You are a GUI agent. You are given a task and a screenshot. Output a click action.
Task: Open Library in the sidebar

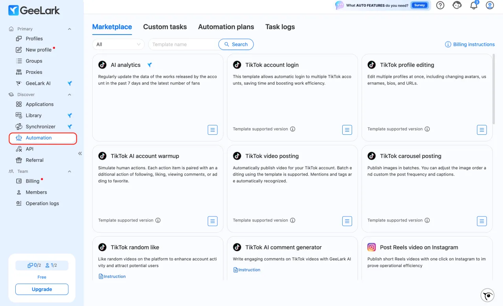[33, 115]
